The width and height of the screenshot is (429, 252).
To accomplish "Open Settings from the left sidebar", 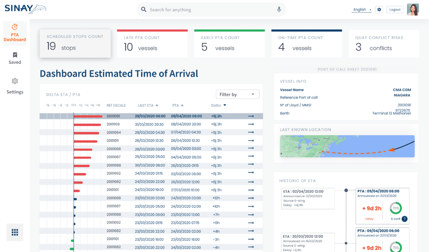I will click(15, 85).
